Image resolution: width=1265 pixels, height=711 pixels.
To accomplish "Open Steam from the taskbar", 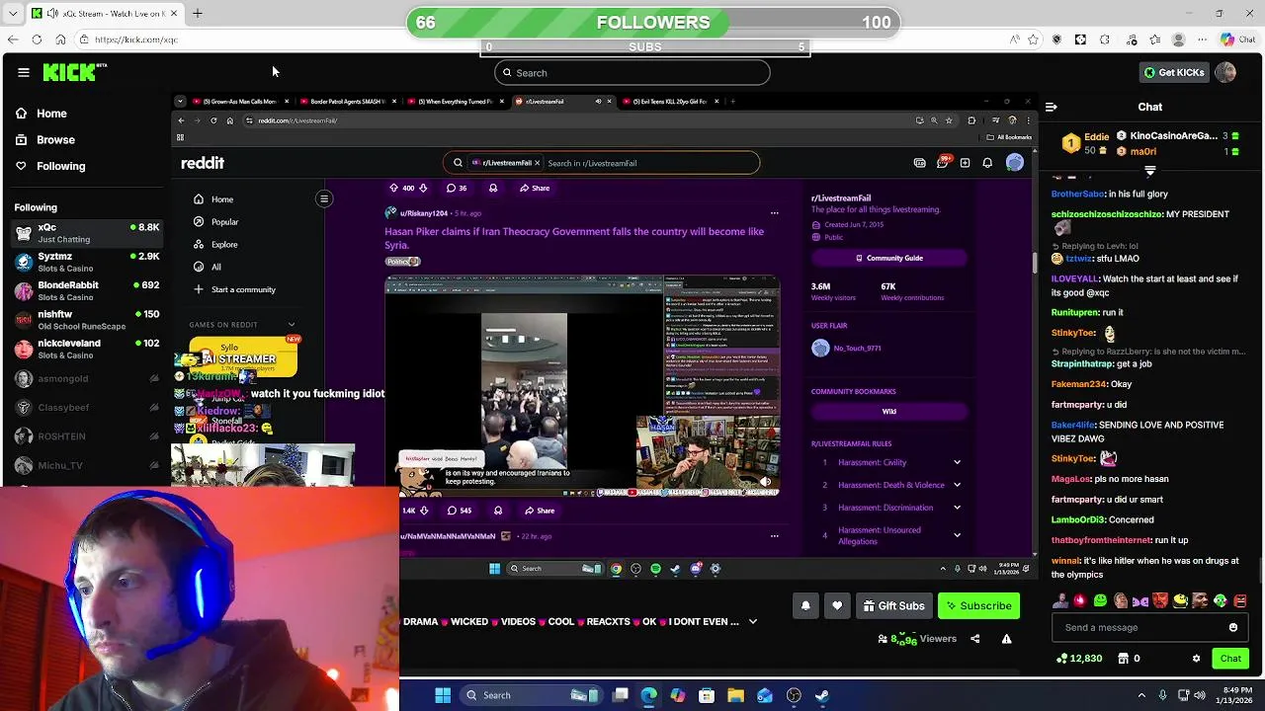I will (822, 695).
